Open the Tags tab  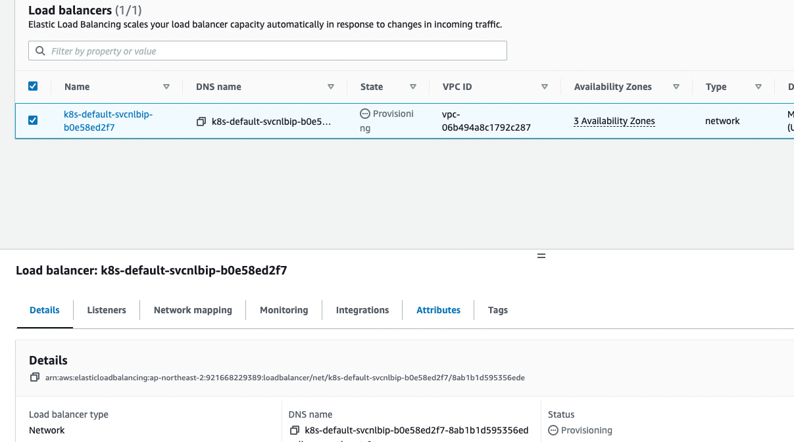point(498,310)
